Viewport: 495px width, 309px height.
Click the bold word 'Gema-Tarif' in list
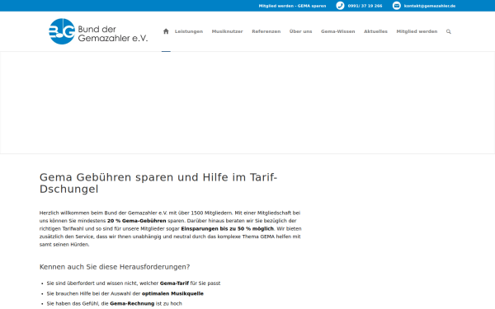click(x=174, y=283)
